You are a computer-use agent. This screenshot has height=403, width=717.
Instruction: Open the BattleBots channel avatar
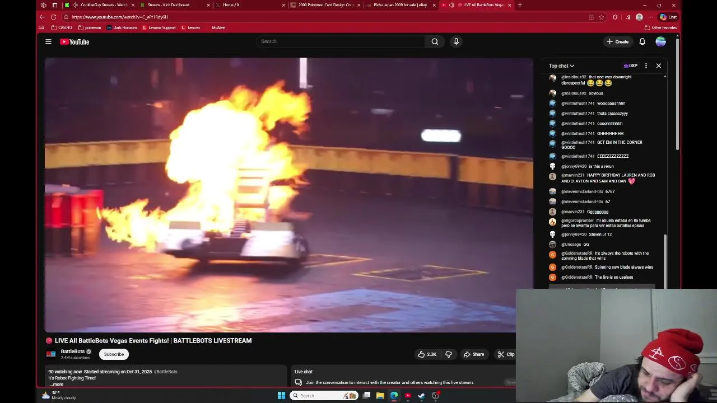click(51, 354)
